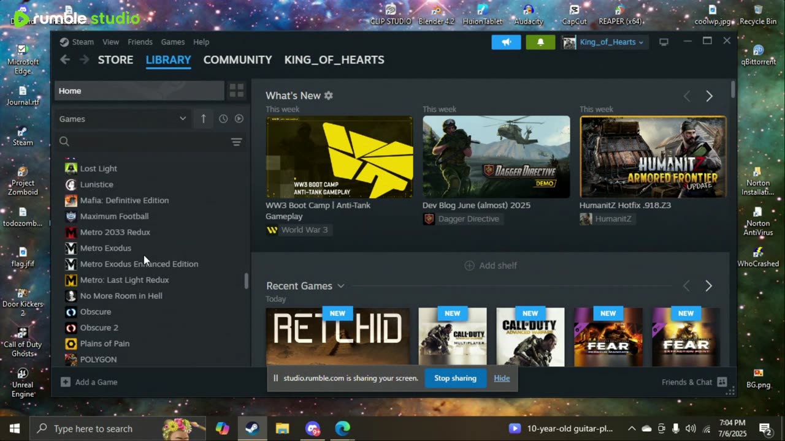Open the Steam menu
785x441 pixels.
83,42
